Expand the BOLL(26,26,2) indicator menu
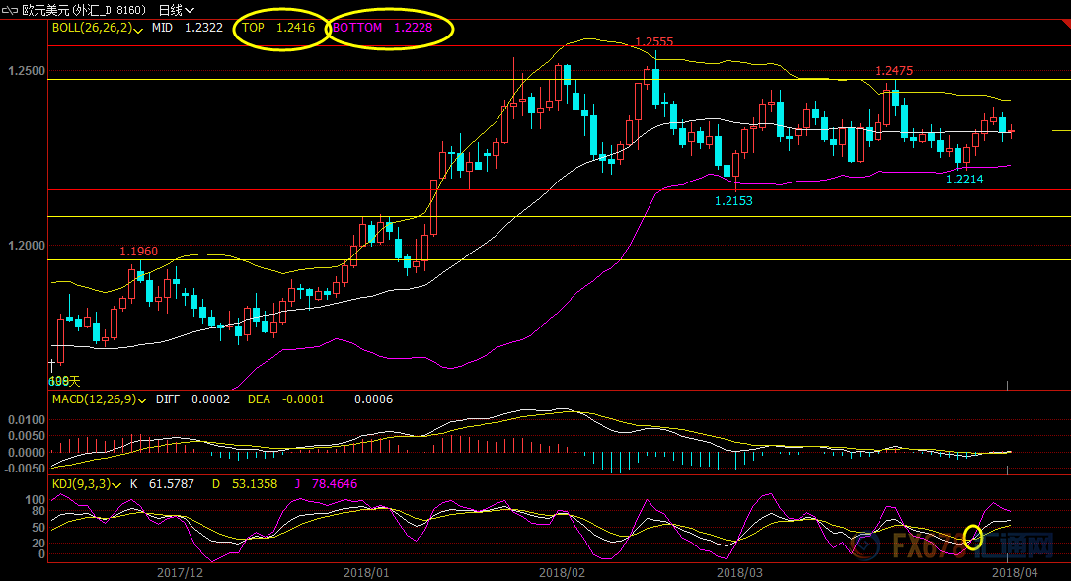The image size is (1071, 581). [x=136, y=29]
